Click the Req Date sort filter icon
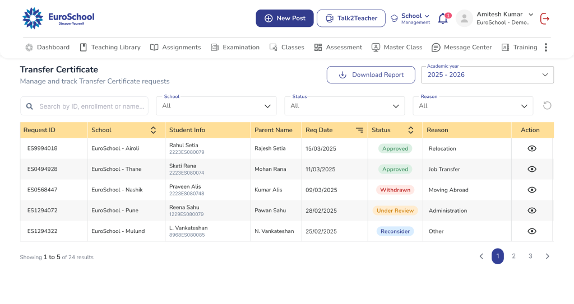 [359, 130]
